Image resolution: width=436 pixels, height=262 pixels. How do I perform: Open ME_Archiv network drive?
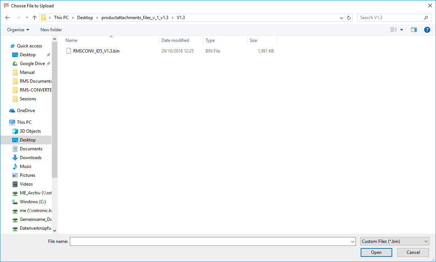(32, 193)
